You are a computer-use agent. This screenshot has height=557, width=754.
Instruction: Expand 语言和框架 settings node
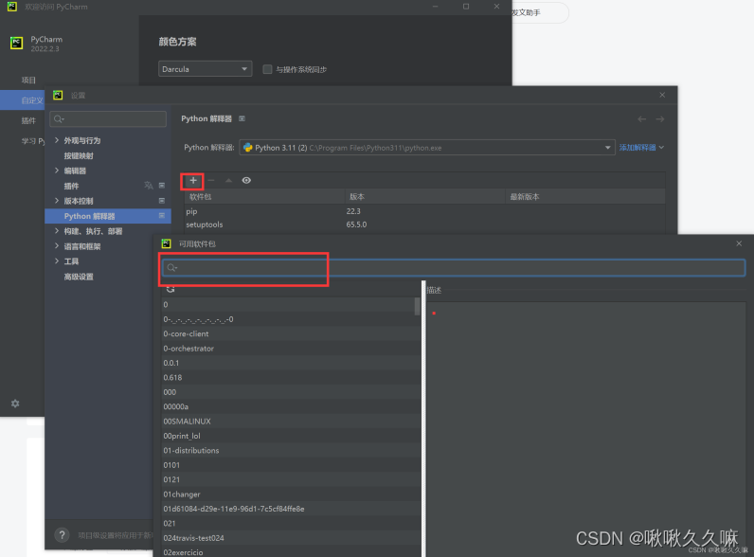point(57,246)
